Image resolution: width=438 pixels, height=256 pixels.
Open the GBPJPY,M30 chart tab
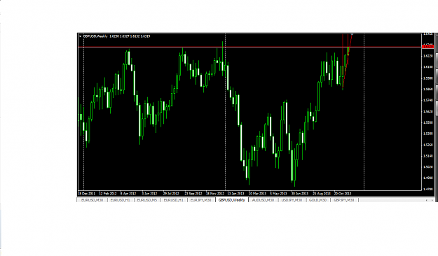click(344, 200)
